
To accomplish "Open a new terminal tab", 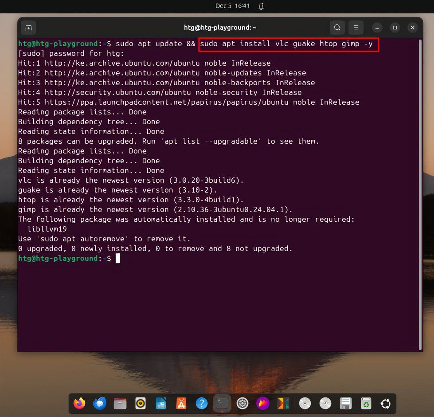I will coord(28,28).
